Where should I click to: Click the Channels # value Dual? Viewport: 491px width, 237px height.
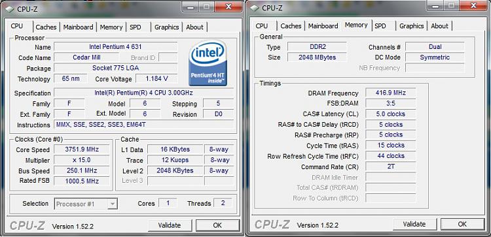click(x=435, y=47)
